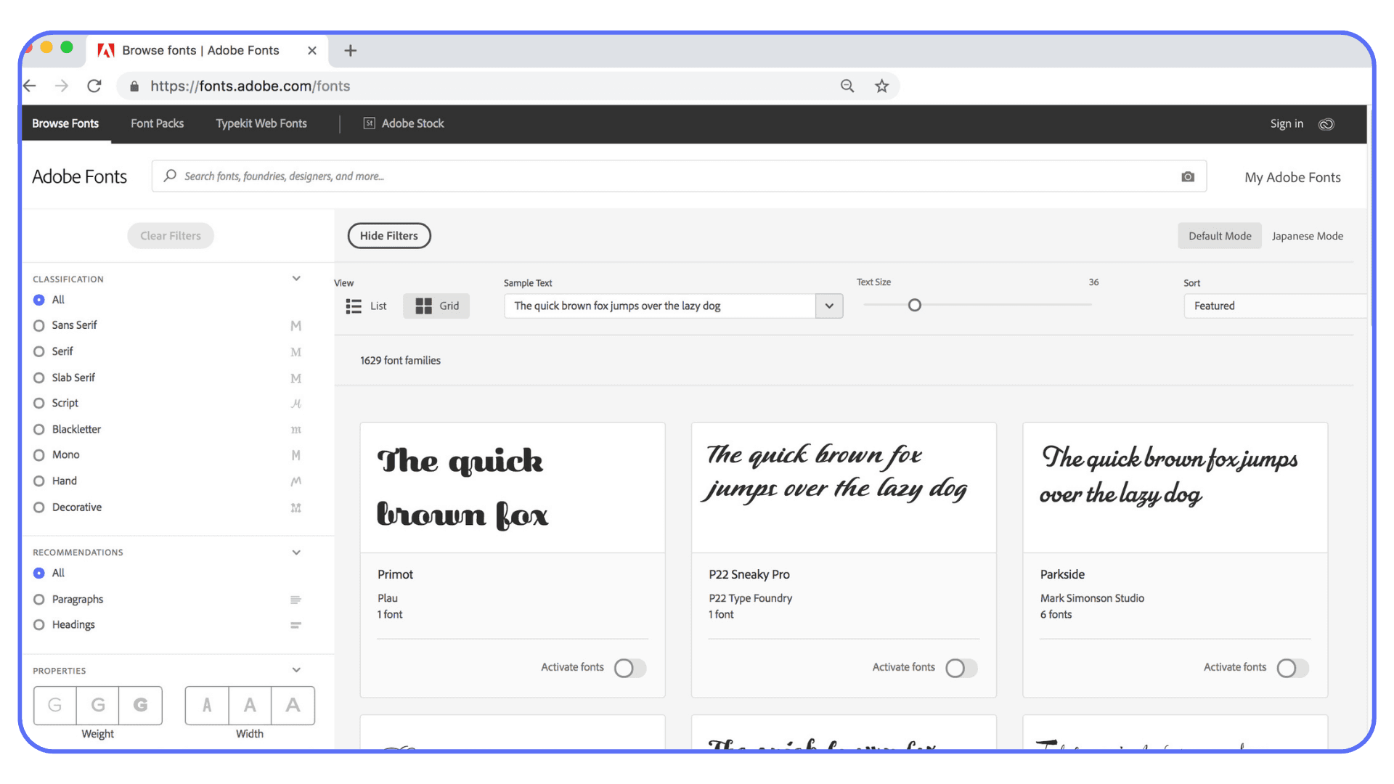Select the Script classification radio button

(x=39, y=403)
